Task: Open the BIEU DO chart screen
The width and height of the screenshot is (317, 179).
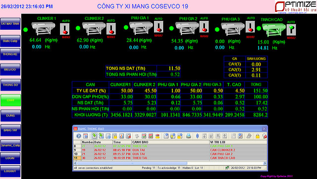Action: [x=10, y=69]
